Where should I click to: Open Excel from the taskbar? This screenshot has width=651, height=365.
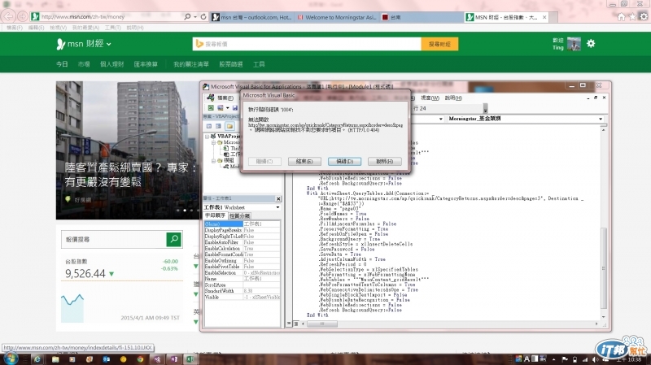pyautogui.click(x=190, y=359)
